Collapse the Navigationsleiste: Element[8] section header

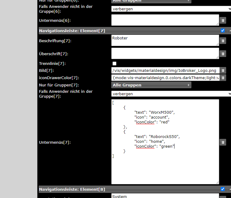[x=230, y=189]
